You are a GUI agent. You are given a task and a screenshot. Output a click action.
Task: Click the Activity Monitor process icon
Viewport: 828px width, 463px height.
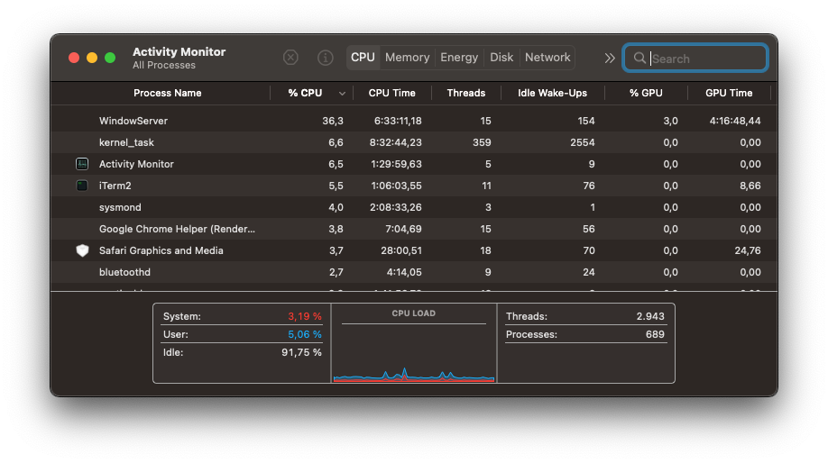[x=82, y=164]
